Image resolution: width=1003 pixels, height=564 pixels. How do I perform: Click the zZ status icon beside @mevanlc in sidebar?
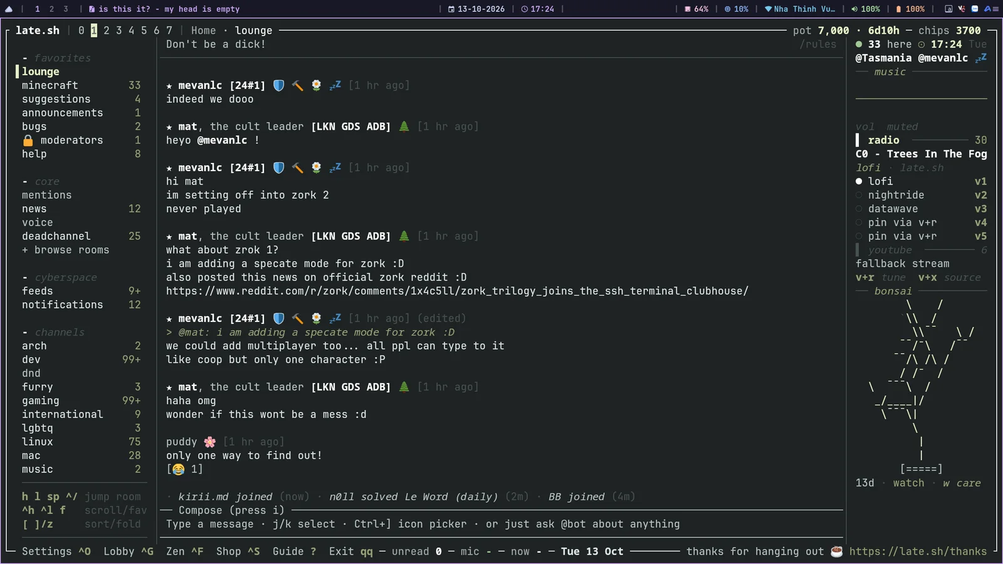click(x=981, y=58)
